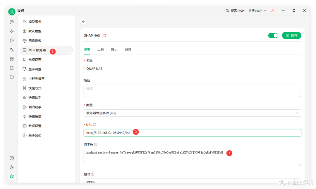Toggle theme with the sun icon
The height and width of the screenshot is (189, 316).
tap(12, 167)
